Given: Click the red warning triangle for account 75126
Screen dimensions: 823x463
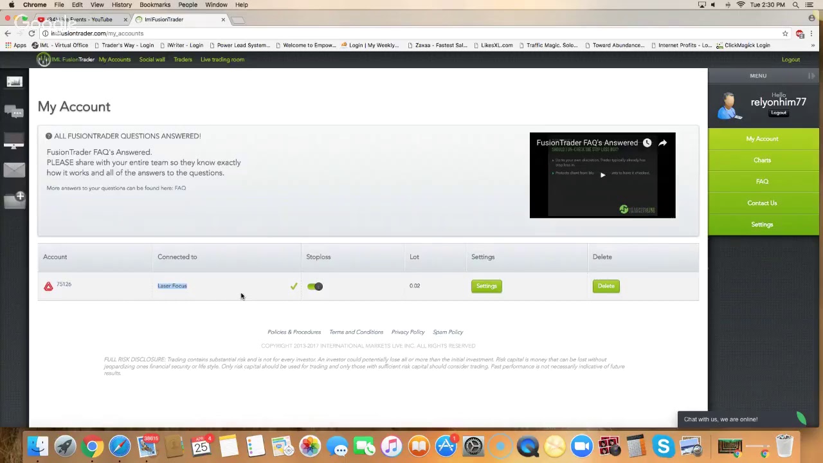Looking at the screenshot, I should click(x=48, y=286).
